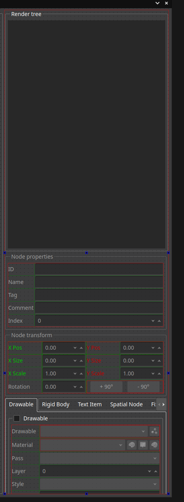
Task: Click the Name input field
Action: pos(99,282)
